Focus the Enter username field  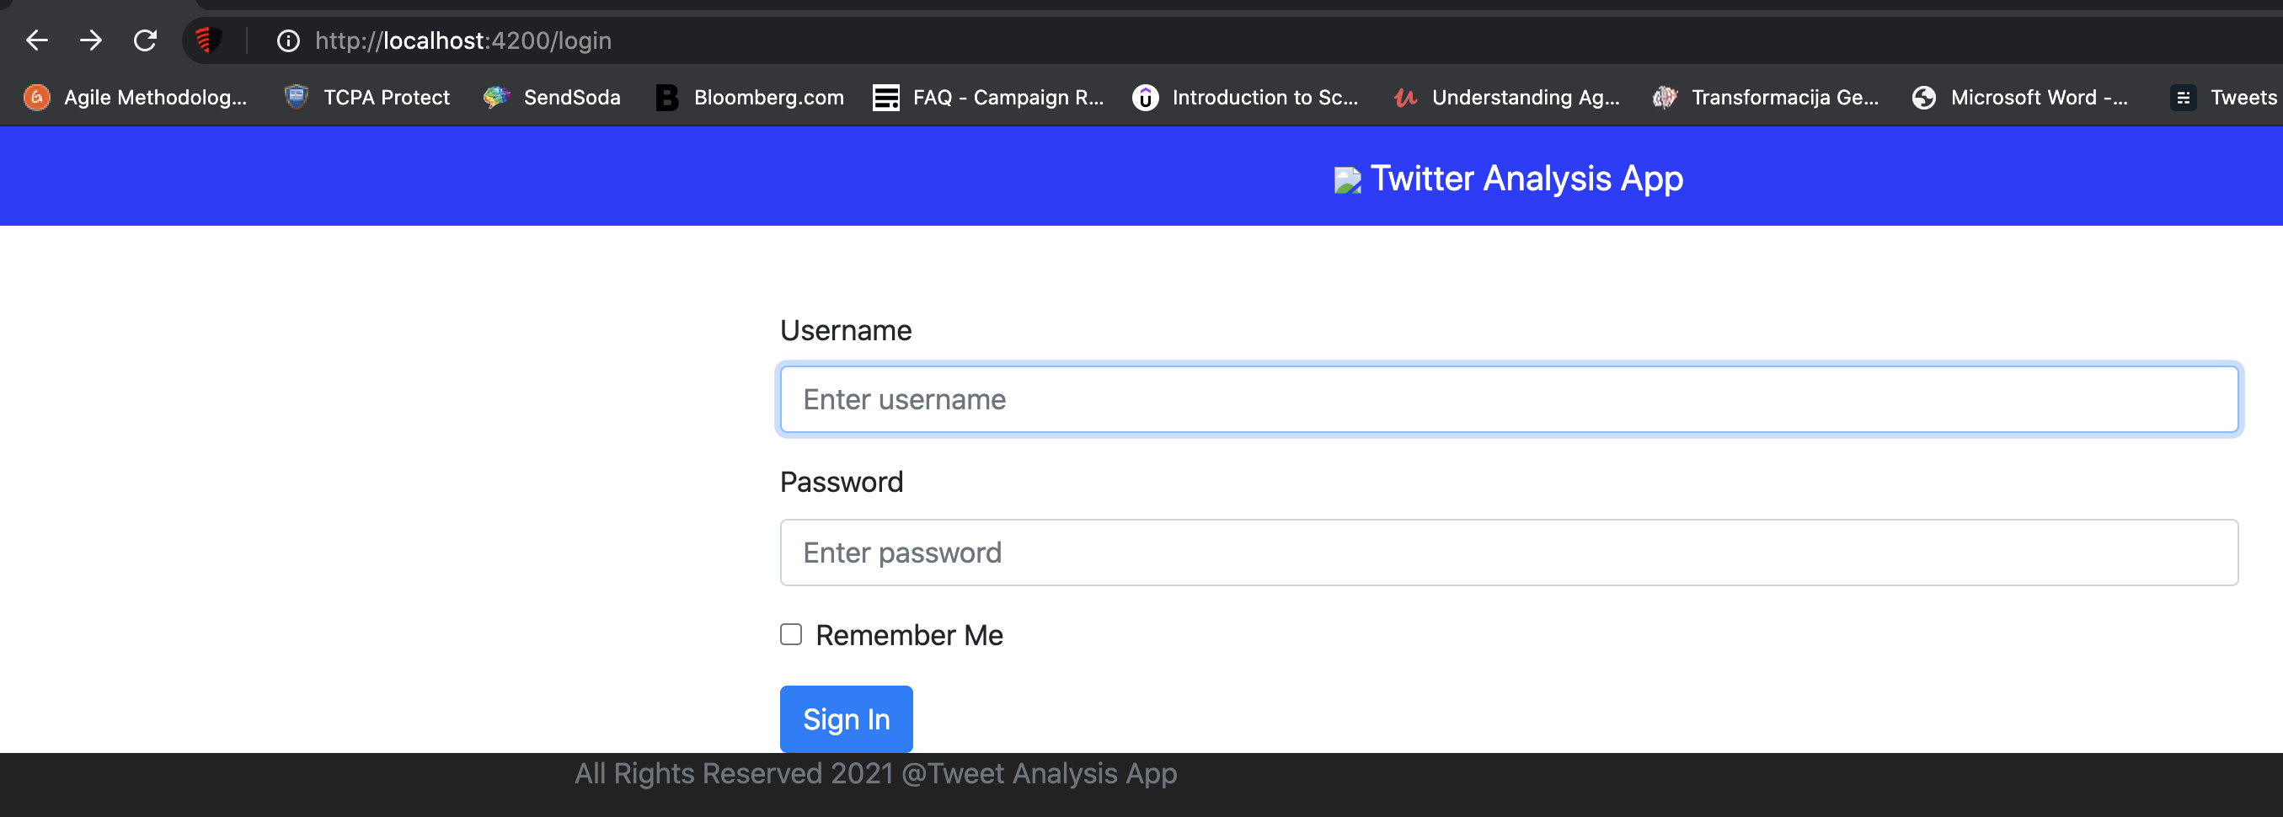point(1510,398)
